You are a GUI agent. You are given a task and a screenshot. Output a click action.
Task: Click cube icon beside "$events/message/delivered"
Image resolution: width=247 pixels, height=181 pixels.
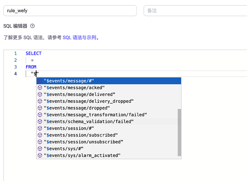(40, 94)
